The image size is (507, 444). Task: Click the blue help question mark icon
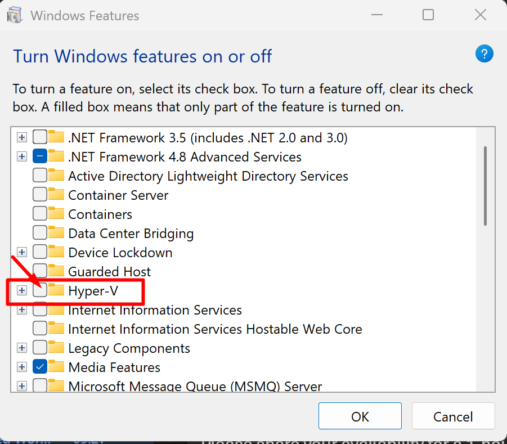(484, 55)
